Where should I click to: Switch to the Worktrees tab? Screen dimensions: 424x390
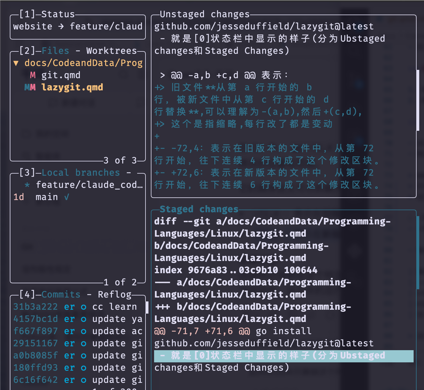(x=111, y=51)
